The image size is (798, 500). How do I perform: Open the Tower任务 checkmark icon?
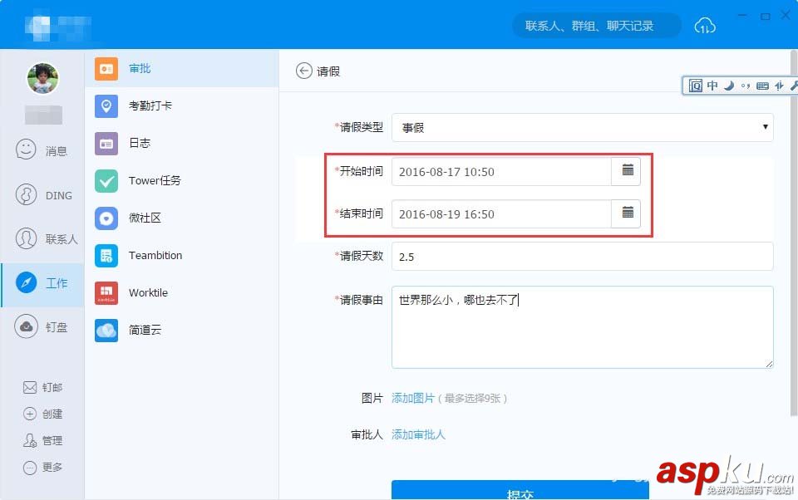106,180
